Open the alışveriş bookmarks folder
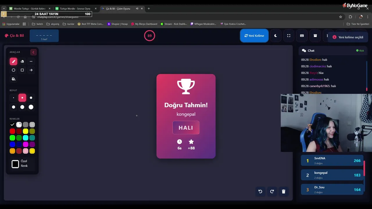Image resolution: width=372 pixels, height=209 pixels. point(53,24)
